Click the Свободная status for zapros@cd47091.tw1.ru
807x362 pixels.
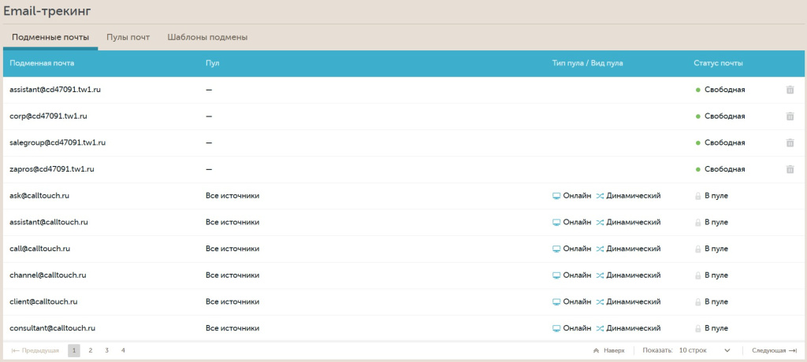click(x=725, y=169)
